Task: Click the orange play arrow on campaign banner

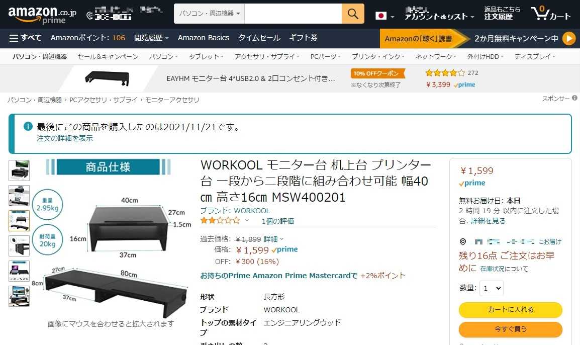Action: pyautogui.click(x=569, y=38)
